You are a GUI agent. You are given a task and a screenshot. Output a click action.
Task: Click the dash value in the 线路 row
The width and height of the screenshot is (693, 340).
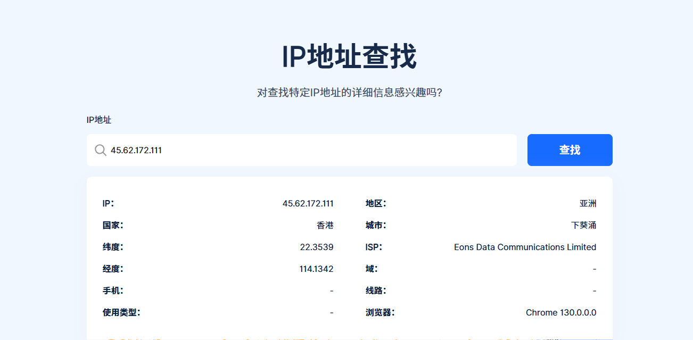595,291
